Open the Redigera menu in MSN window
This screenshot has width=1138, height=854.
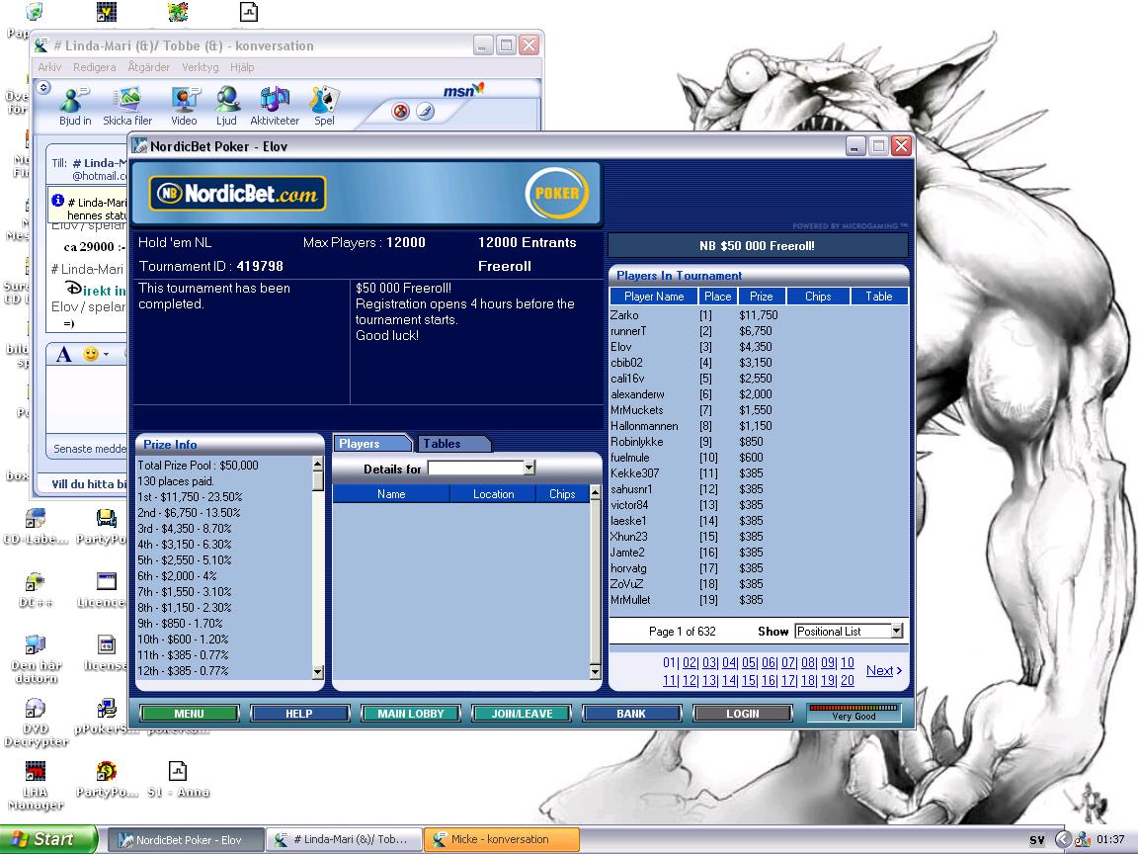pyautogui.click(x=95, y=67)
